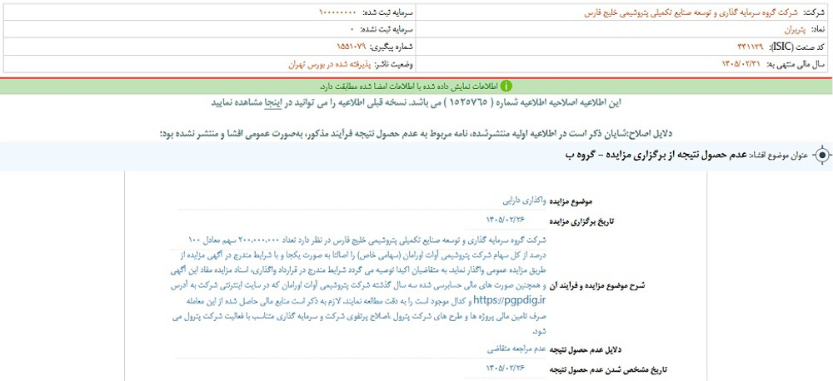Click the 'دلایل اصلاح' correction reason line
The width and height of the screenshot is (833, 381).
pos(416,135)
